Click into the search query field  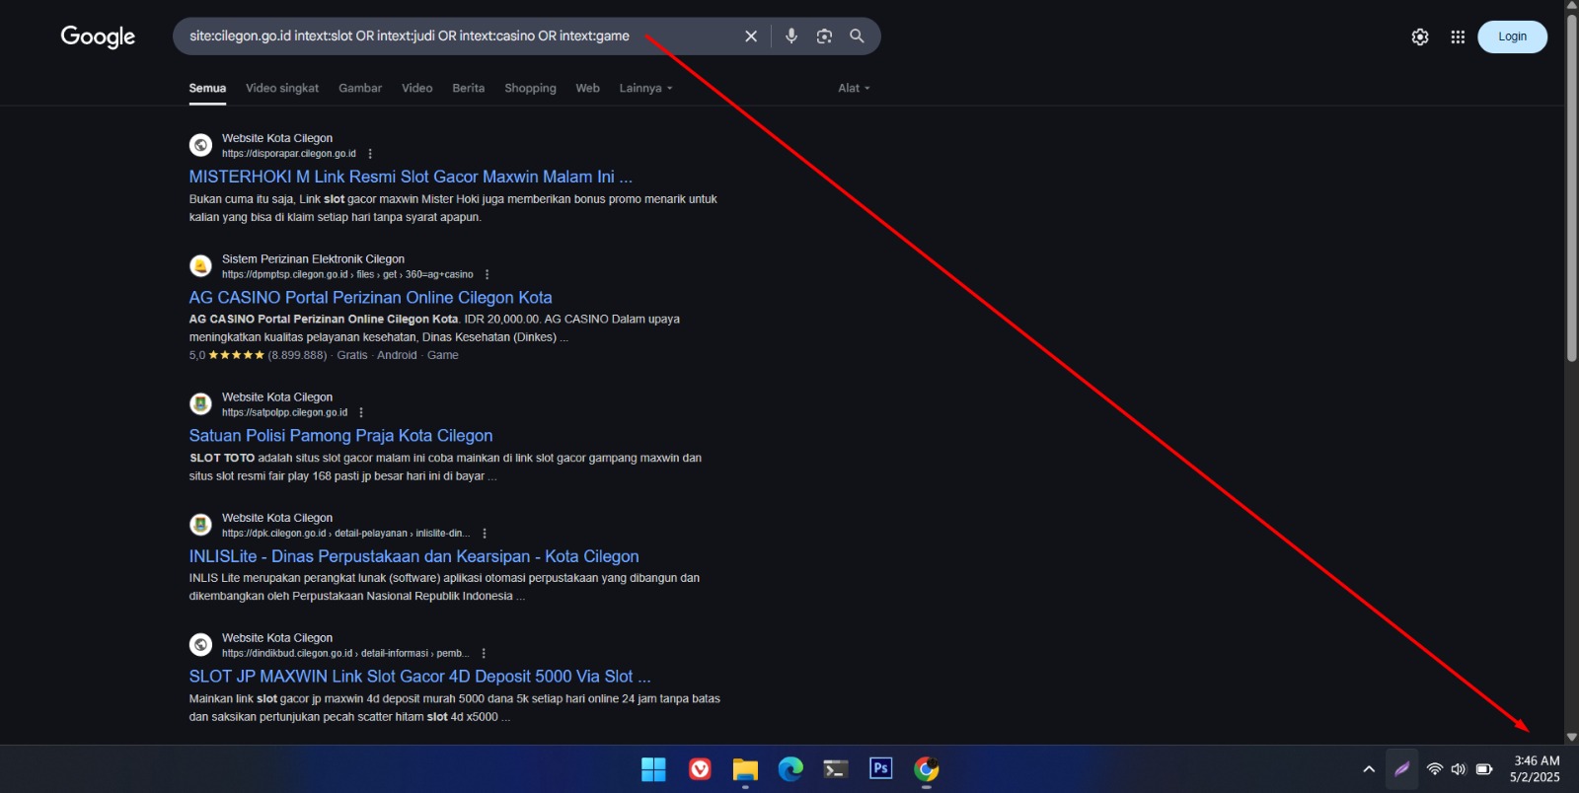coord(444,36)
